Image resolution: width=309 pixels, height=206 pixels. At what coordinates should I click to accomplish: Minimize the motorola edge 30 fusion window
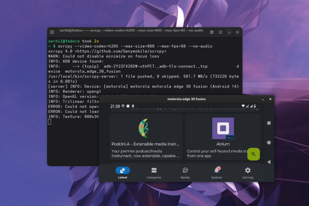click(x=263, y=99)
